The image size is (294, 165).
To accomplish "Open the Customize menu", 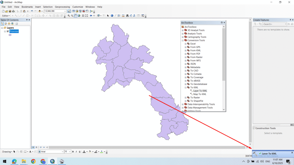I will [x=78, y=7].
